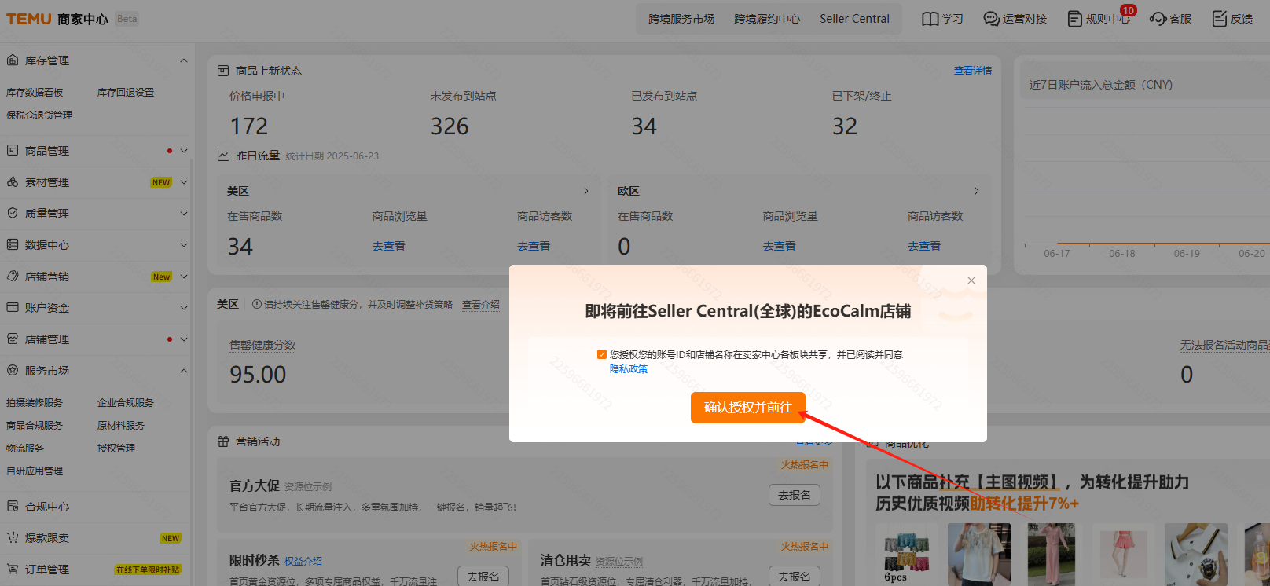Click 去报名 button for 限时秒杀
Viewport: 1270px width, 586px height.
483,576
